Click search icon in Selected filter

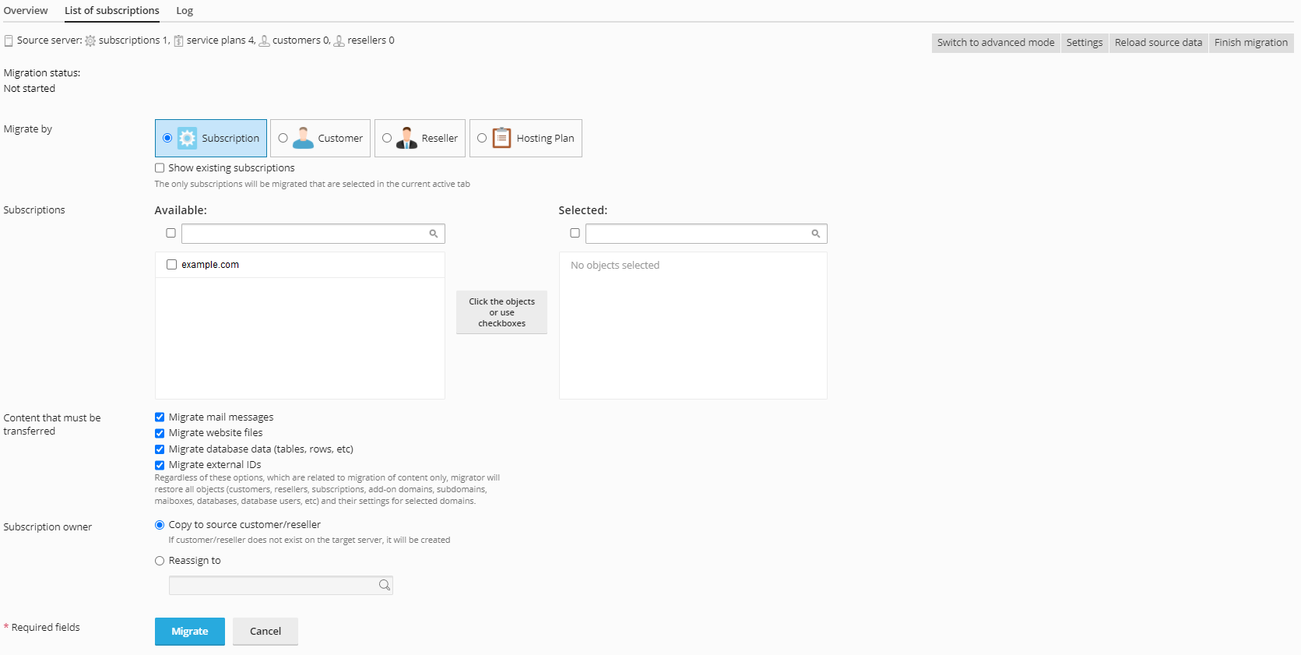(x=816, y=234)
